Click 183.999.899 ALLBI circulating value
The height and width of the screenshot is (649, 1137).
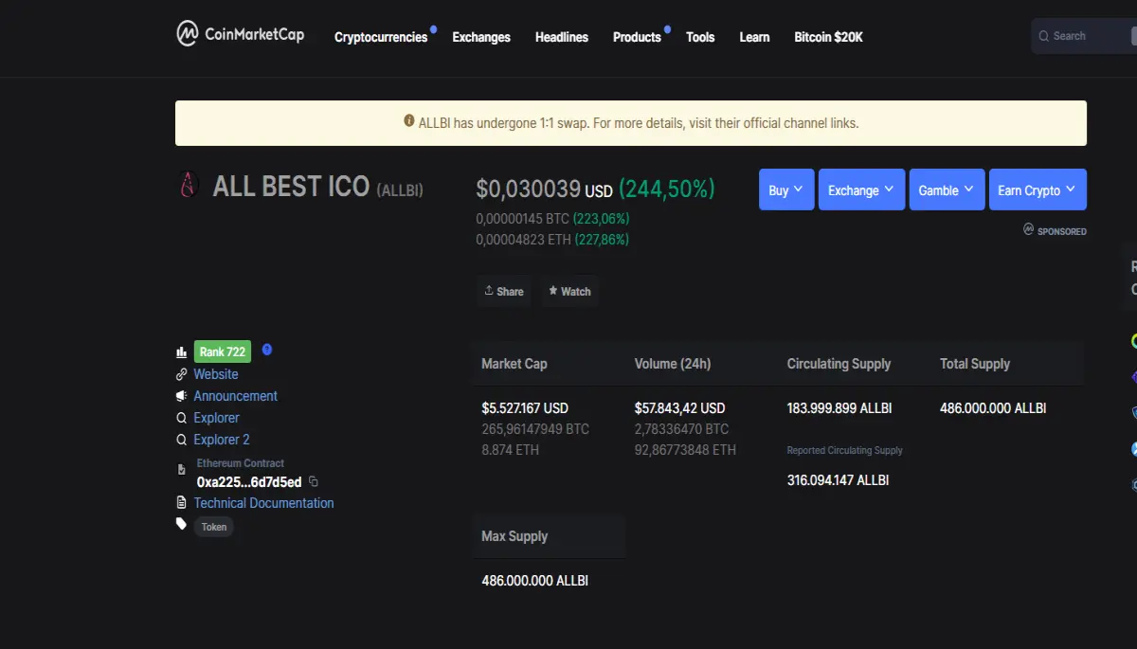pos(839,408)
